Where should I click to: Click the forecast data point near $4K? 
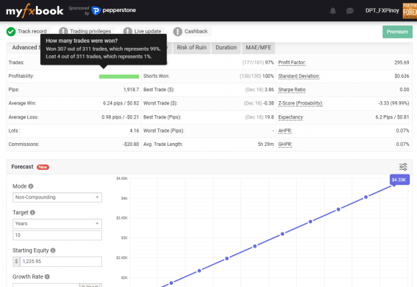[x=366, y=197]
